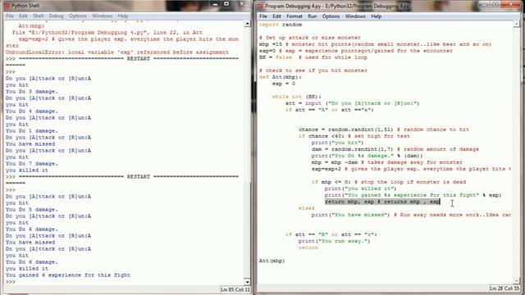Open Shell menu in Python Shell
525x295 pixels.
[38, 16]
